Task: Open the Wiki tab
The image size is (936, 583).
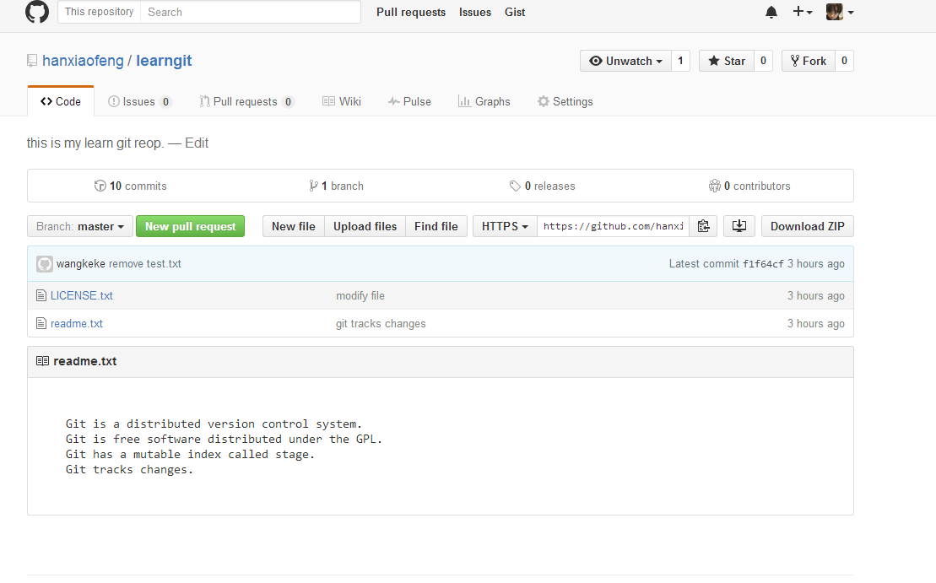Action: click(x=342, y=101)
